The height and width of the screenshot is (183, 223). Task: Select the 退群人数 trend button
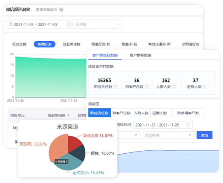(161, 113)
